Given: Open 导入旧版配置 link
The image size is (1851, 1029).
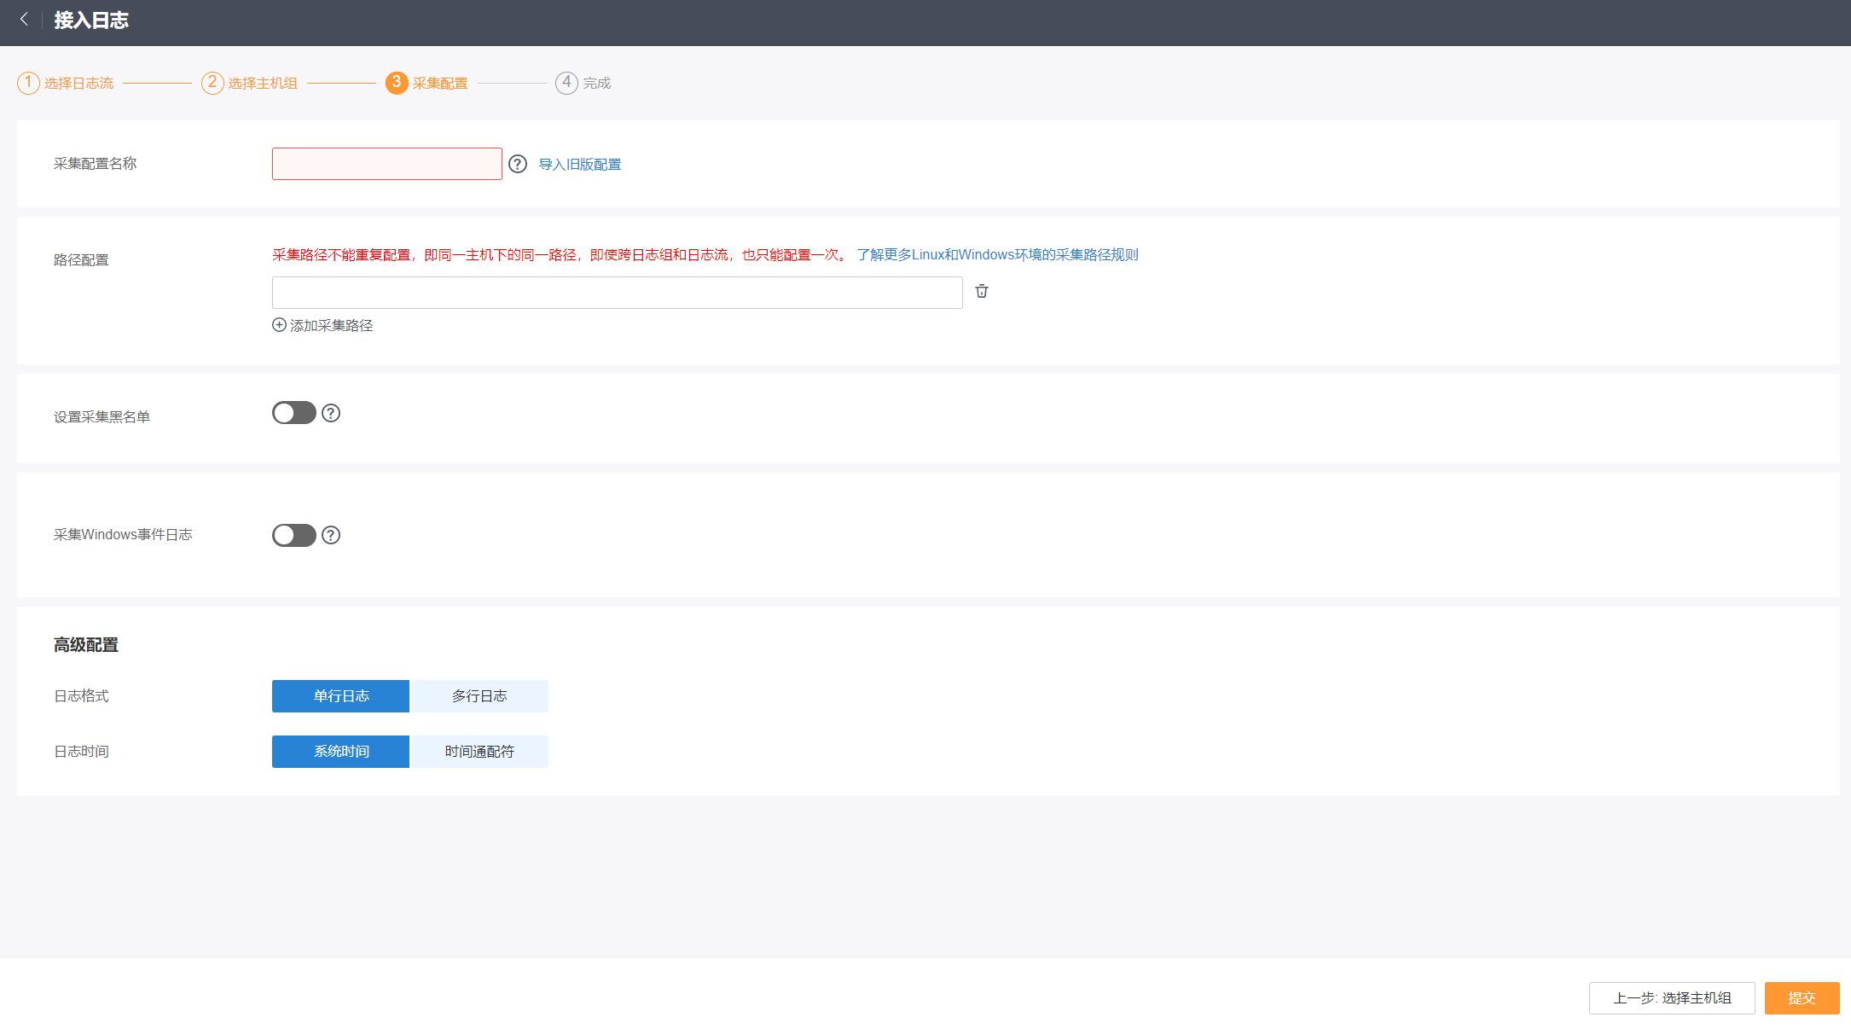Looking at the screenshot, I should (579, 165).
